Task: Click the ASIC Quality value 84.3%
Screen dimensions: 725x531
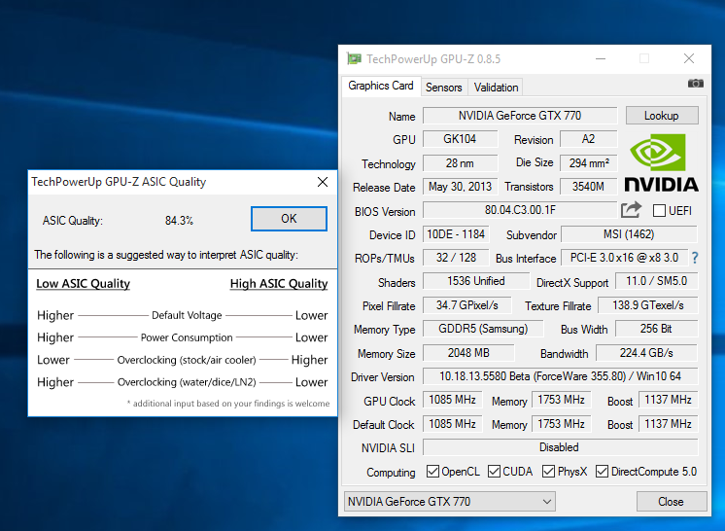Action: pyautogui.click(x=179, y=221)
